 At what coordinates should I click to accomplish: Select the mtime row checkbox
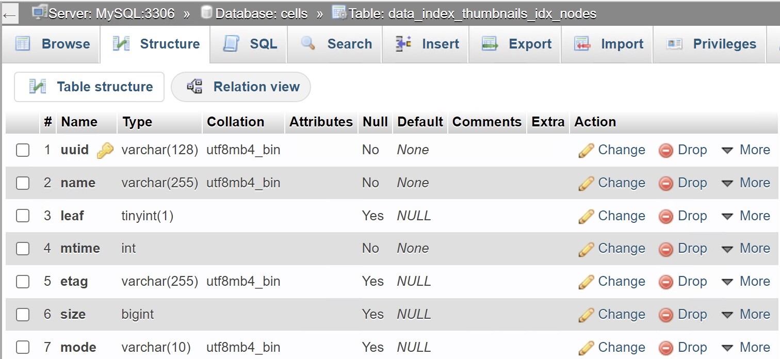23,249
